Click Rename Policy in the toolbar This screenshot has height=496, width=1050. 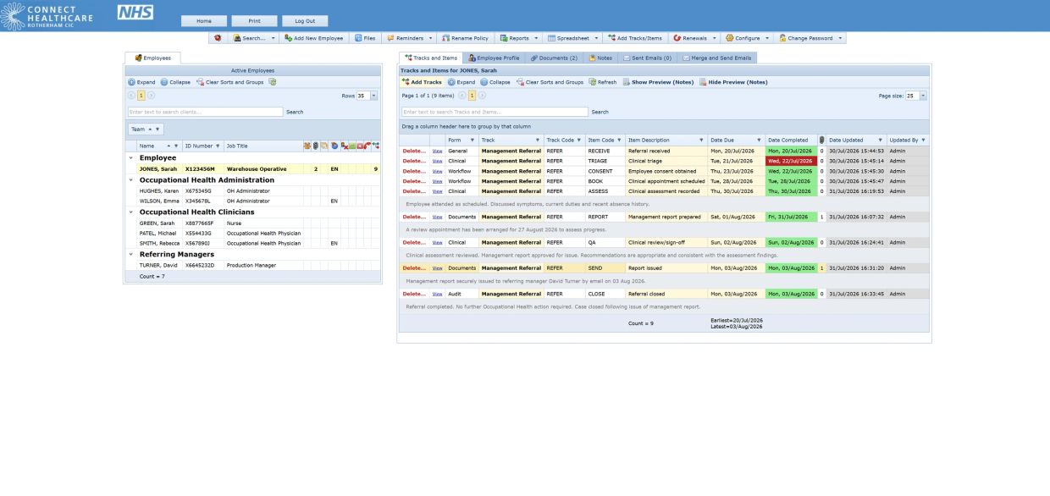[x=465, y=38]
